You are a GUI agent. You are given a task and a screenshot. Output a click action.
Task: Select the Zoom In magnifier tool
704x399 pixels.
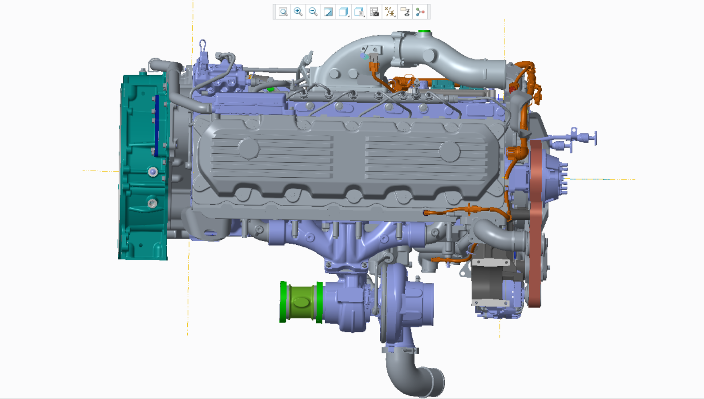[298, 12]
